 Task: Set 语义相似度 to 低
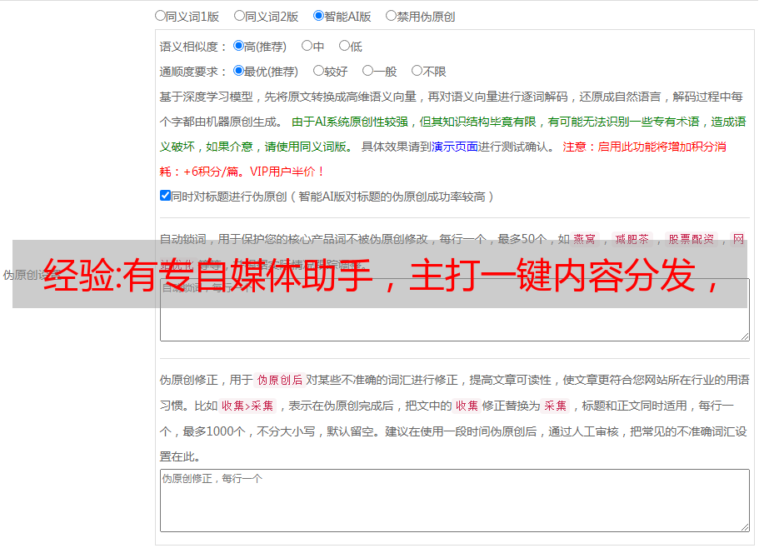tap(344, 46)
